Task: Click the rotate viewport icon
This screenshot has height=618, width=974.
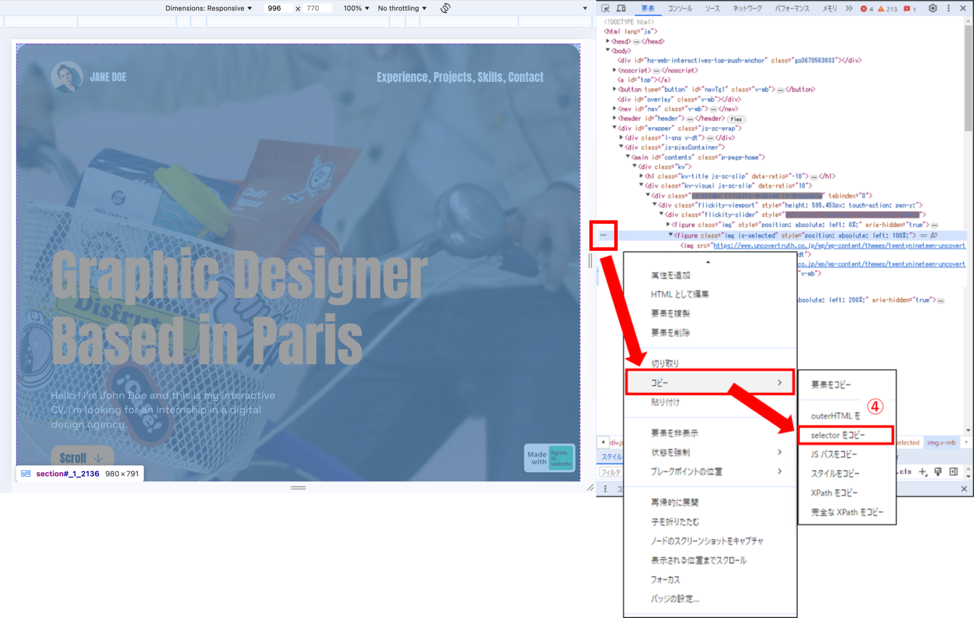Action: [x=446, y=8]
